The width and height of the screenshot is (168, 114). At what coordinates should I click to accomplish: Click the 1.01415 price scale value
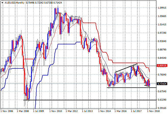click(x=162, y=25)
